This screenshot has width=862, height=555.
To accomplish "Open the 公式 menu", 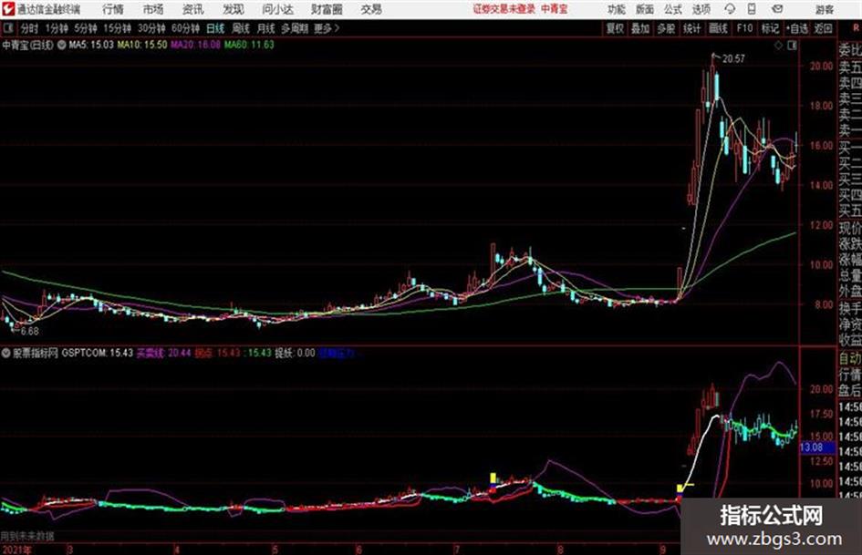I will [673, 9].
